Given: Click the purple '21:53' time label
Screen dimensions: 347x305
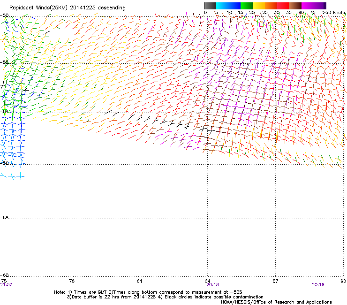Looking at the screenshot, I should [x=7, y=285].
